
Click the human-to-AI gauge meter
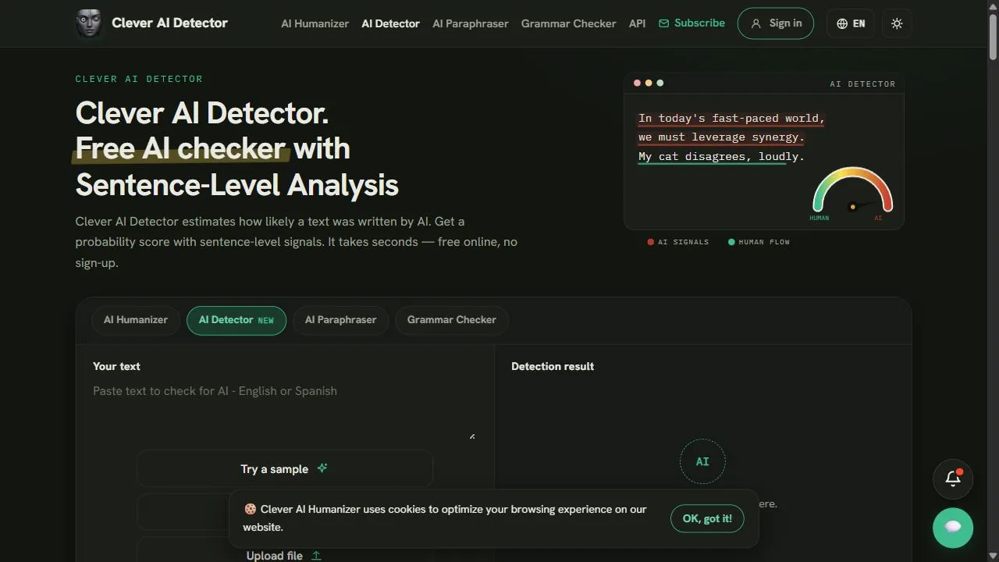[852, 193]
